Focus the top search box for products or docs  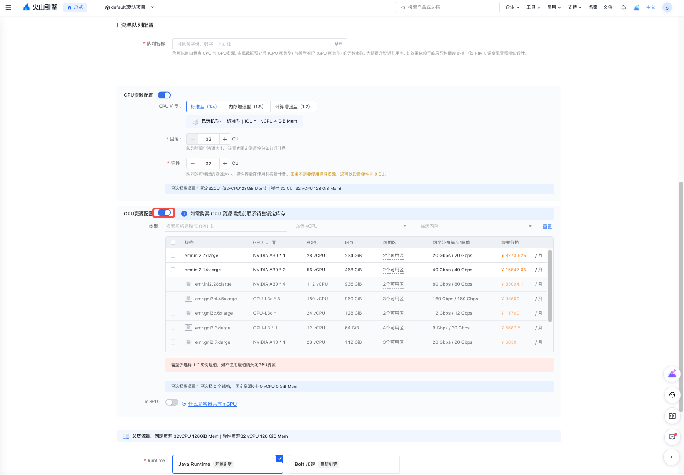[448, 7]
